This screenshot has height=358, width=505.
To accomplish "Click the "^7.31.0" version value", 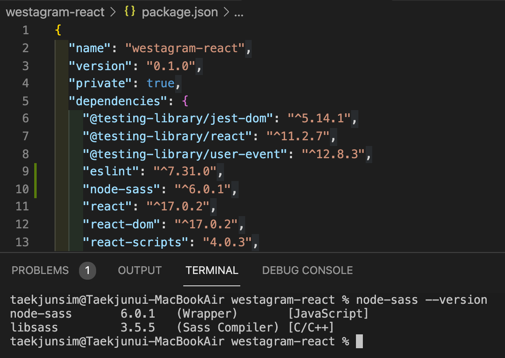I will tap(184, 171).
